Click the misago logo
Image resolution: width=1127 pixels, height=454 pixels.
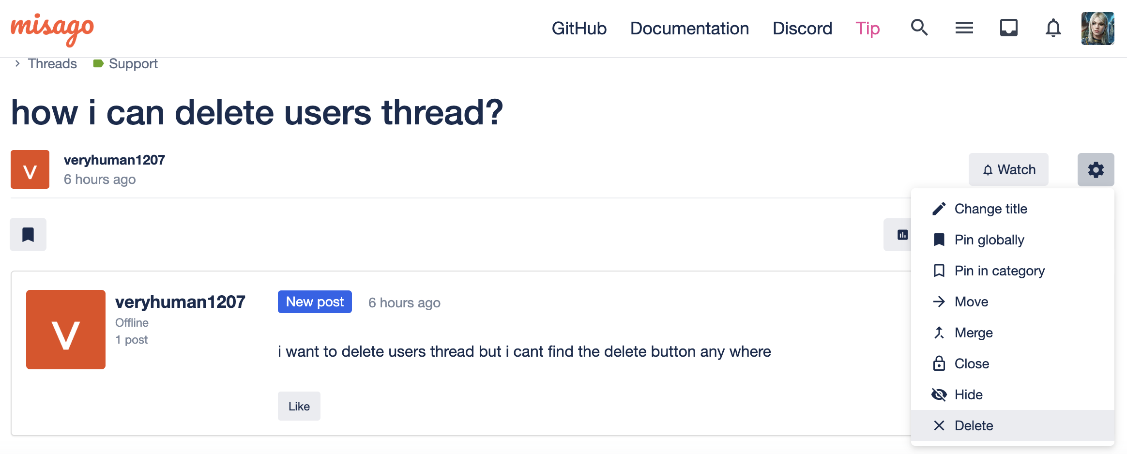point(52,29)
